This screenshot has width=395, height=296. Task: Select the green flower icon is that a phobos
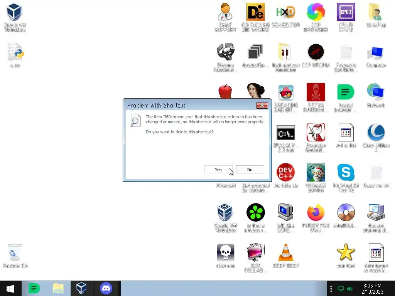tap(255, 218)
